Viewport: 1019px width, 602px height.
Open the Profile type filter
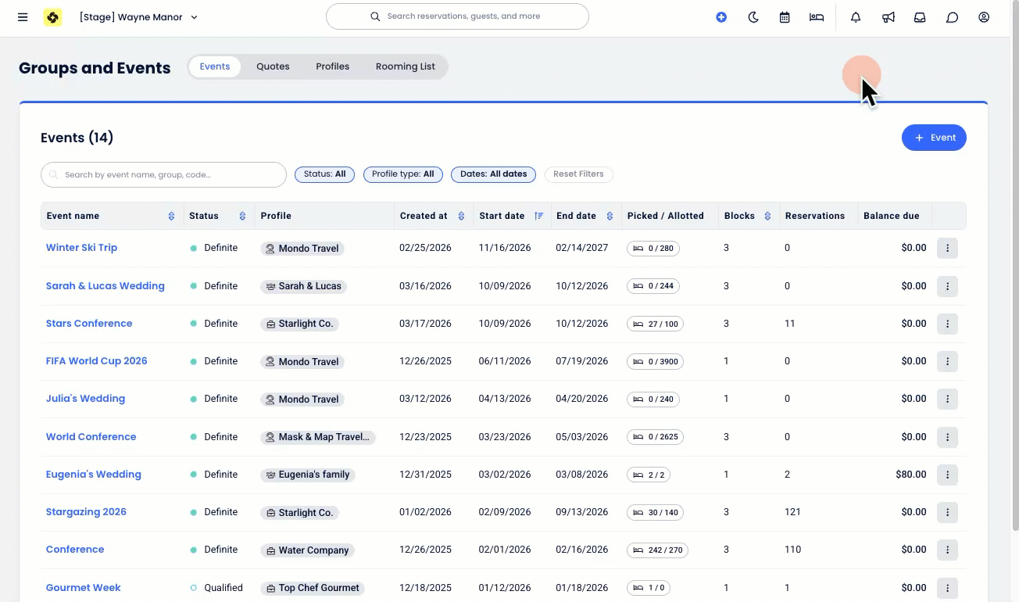(x=402, y=174)
